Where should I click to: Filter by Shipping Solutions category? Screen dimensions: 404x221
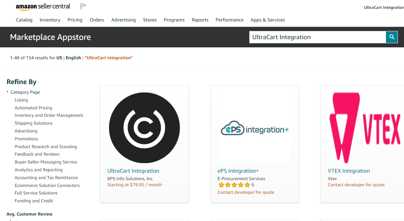point(33,123)
